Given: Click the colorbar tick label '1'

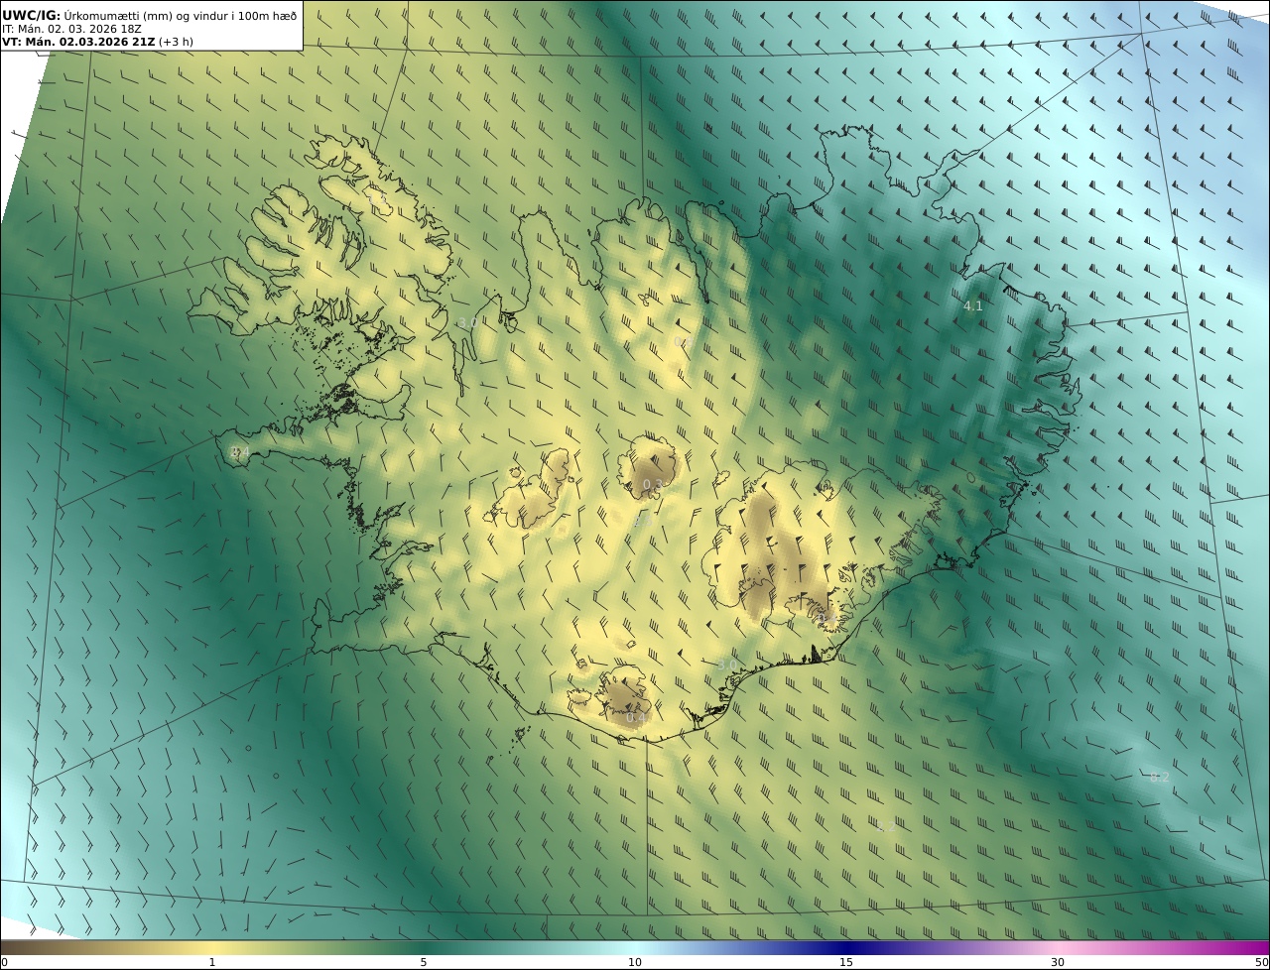Looking at the screenshot, I should point(211,962).
